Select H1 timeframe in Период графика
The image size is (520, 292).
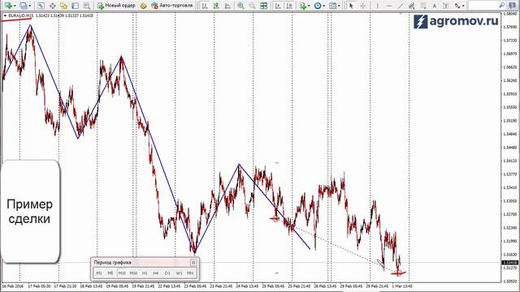click(x=145, y=273)
